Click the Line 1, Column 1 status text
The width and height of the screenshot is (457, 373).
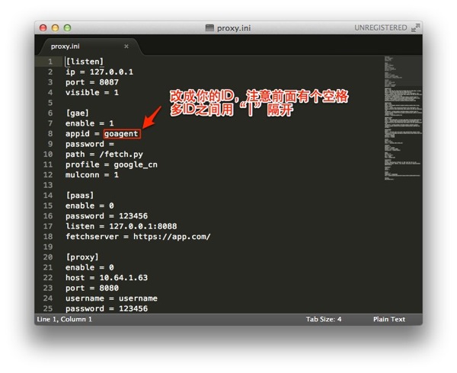click(65, 319)
